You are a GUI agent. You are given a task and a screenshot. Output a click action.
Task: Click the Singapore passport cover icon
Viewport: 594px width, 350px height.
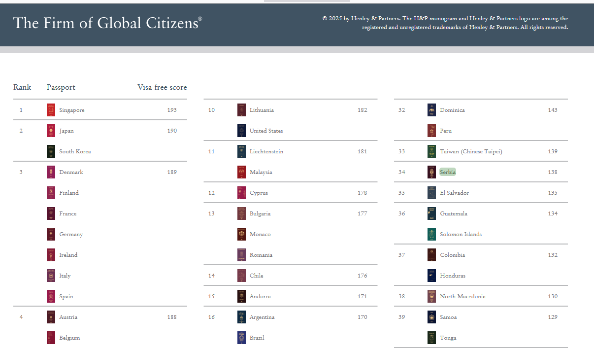pos(51,109)
